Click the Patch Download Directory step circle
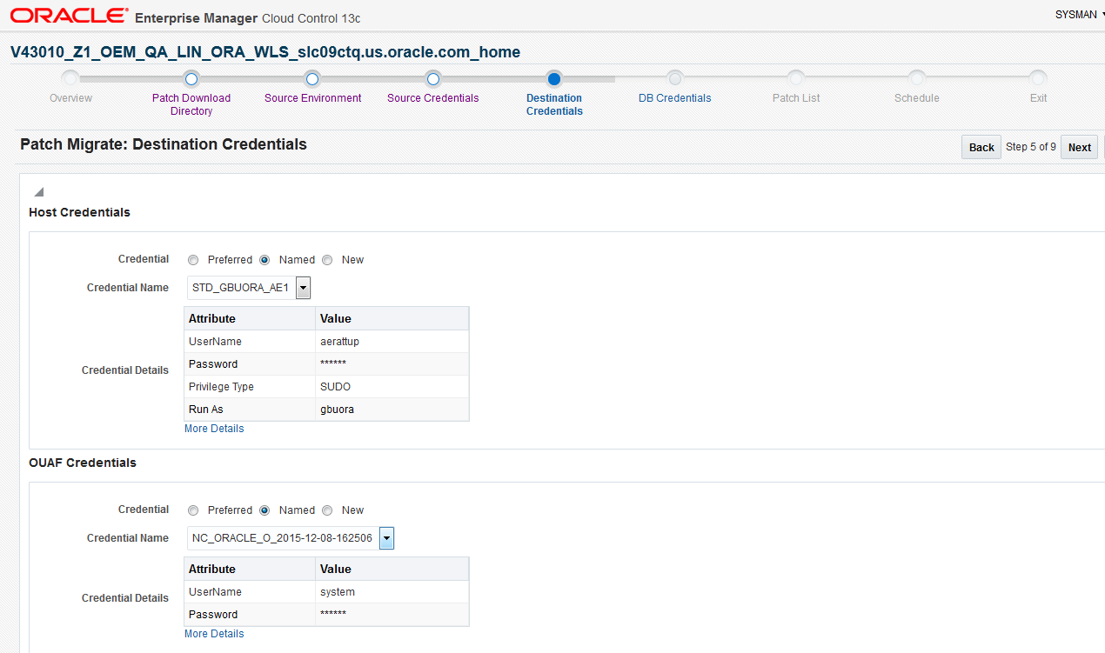The image size is (1105, 653). pyautogui.click(x=192, y=78)
